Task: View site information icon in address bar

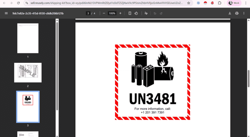Action: [x=27, y=3]
